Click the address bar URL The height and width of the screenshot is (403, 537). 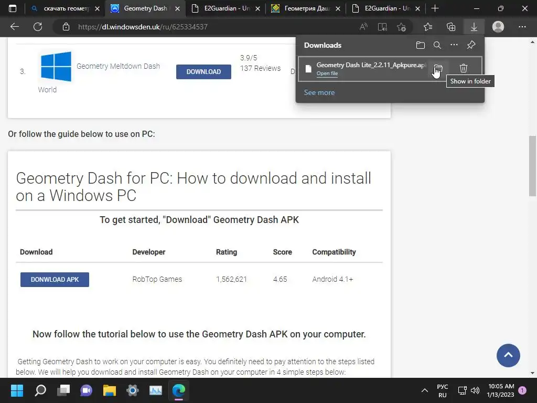click(x=143, y=27)
